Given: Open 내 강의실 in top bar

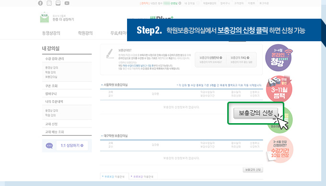Looking at the screenshot, I should pos(190,3).
